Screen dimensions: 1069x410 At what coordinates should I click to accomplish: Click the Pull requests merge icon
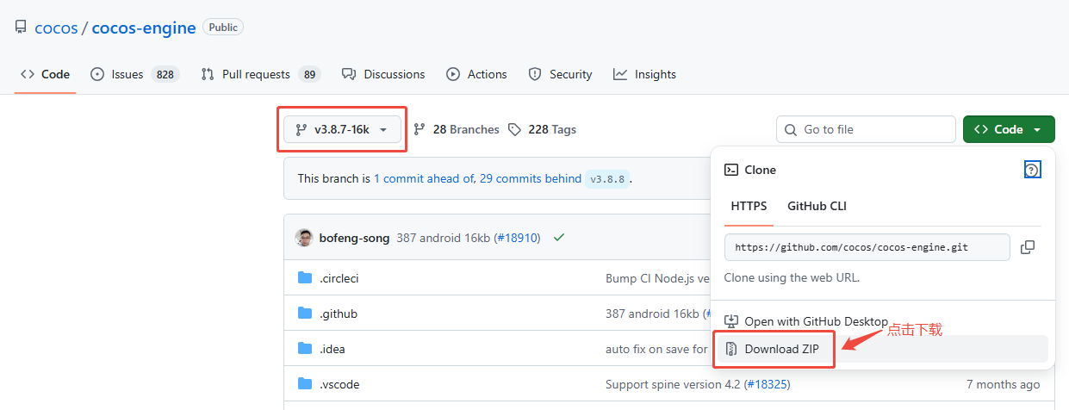208,74
